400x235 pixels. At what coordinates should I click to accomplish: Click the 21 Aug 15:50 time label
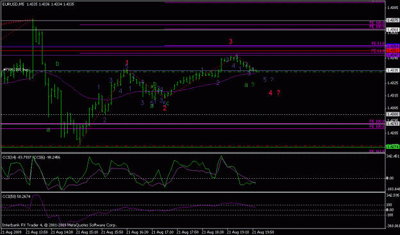112,232
